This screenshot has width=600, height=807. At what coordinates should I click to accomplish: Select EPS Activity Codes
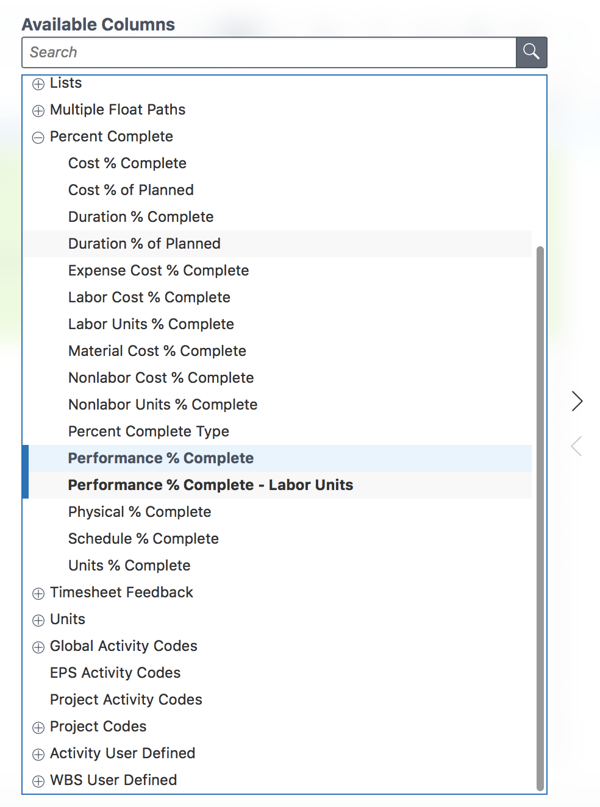(115, 672)
